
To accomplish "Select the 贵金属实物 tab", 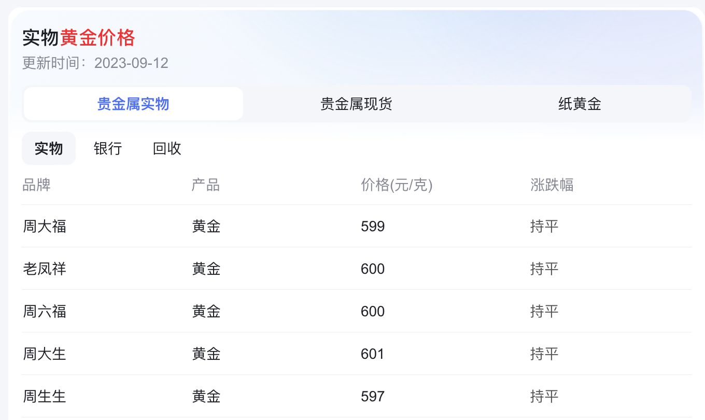I will pos(133,104).
